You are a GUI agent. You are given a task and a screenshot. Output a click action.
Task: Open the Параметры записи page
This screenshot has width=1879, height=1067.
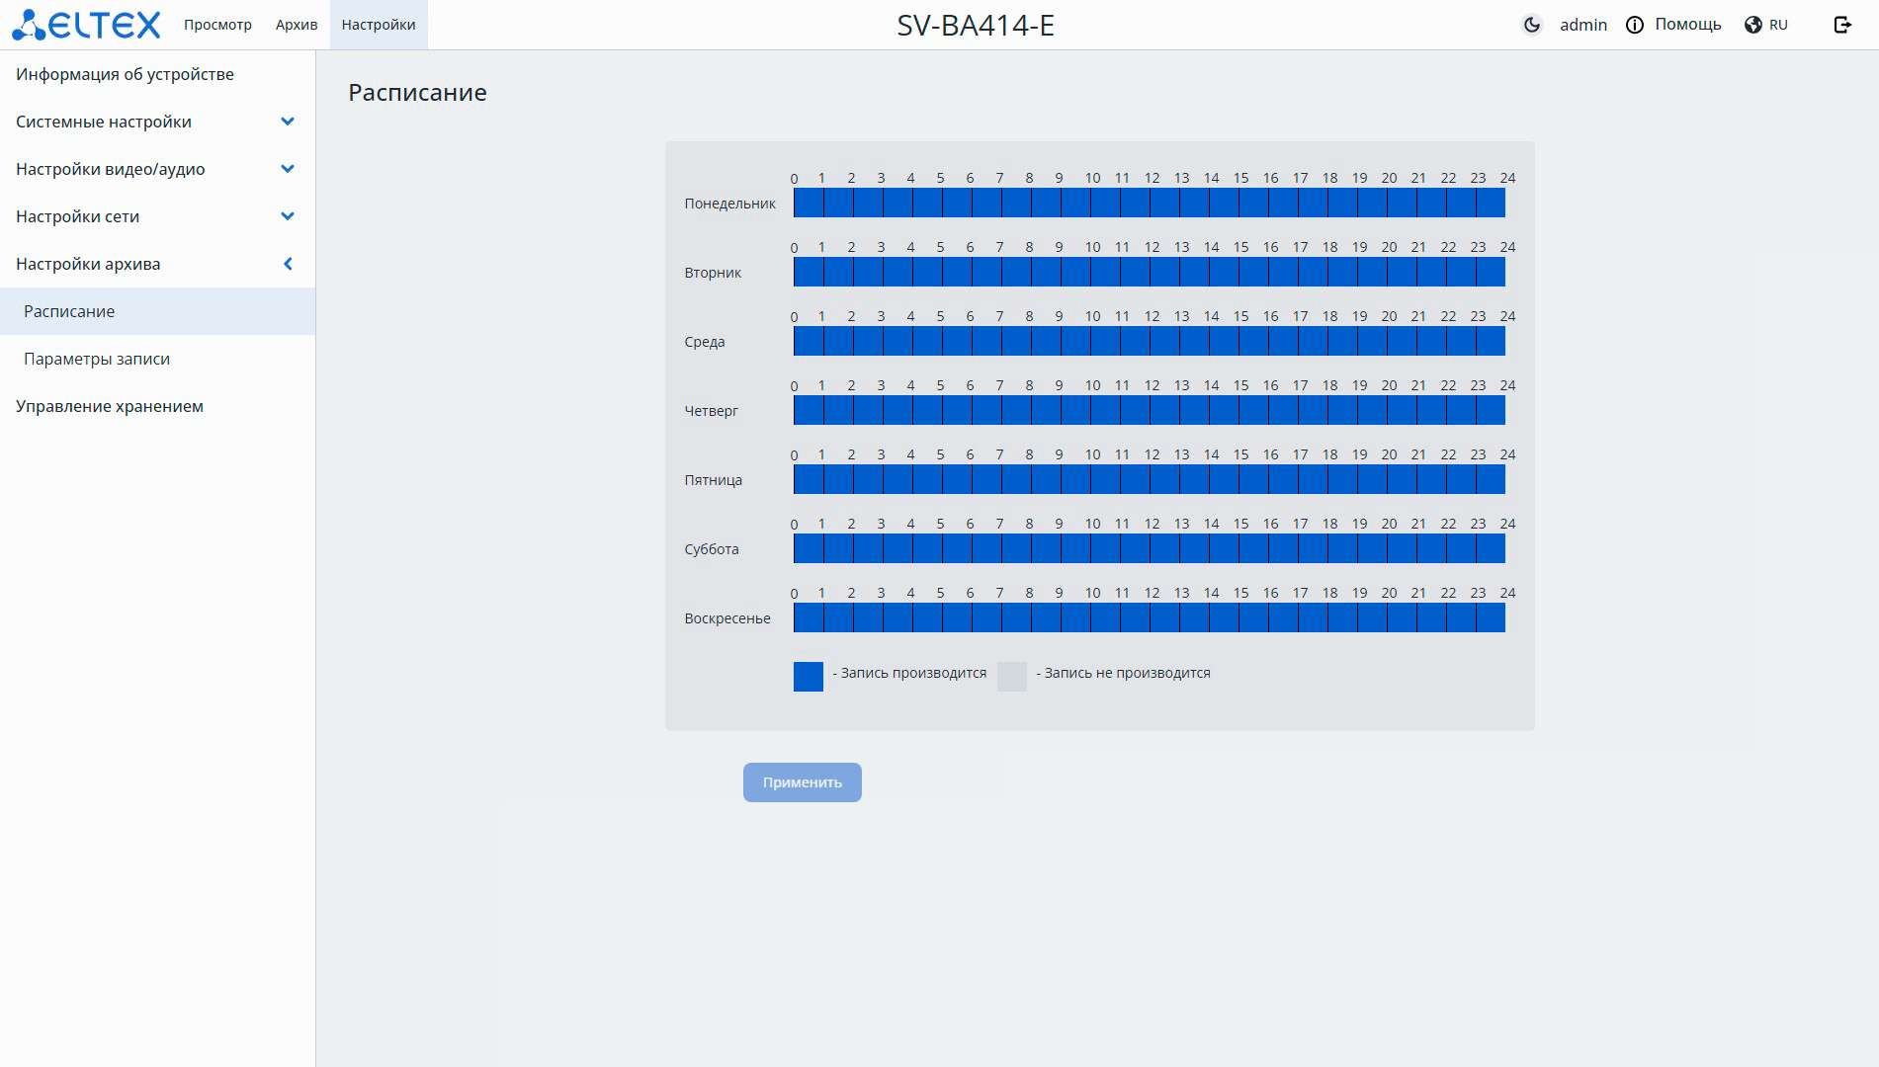(x=97, y=359)
